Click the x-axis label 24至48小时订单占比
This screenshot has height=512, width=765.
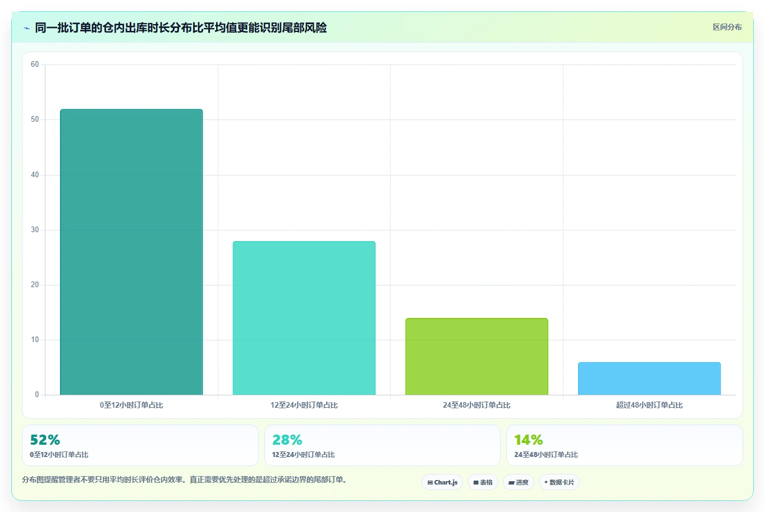pos(477,405)
